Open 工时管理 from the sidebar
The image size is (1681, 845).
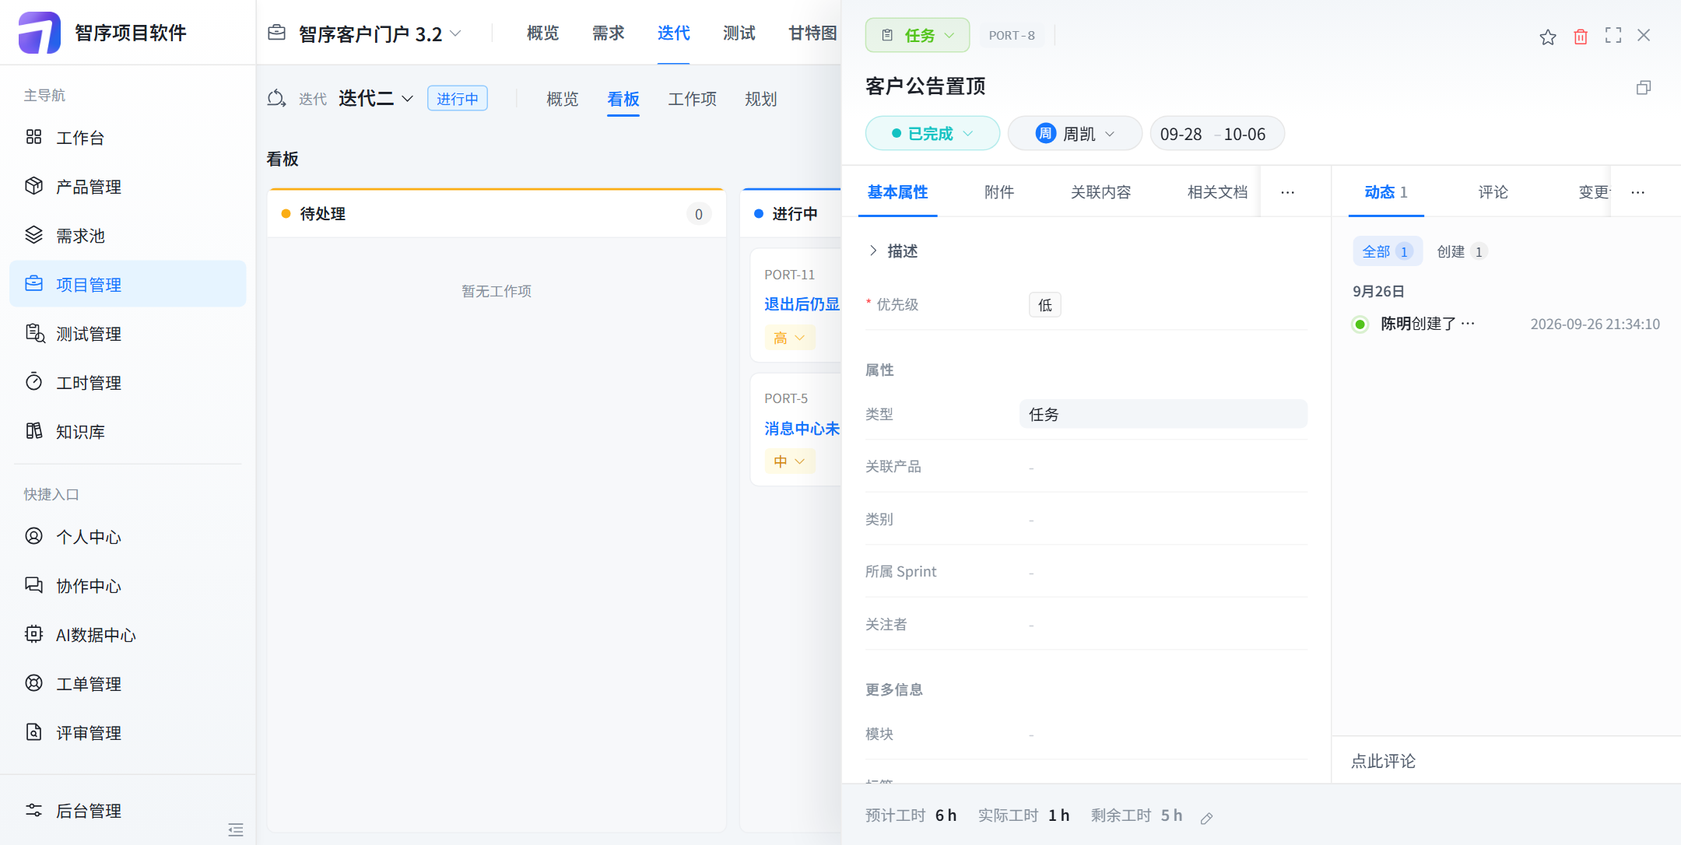128,383
